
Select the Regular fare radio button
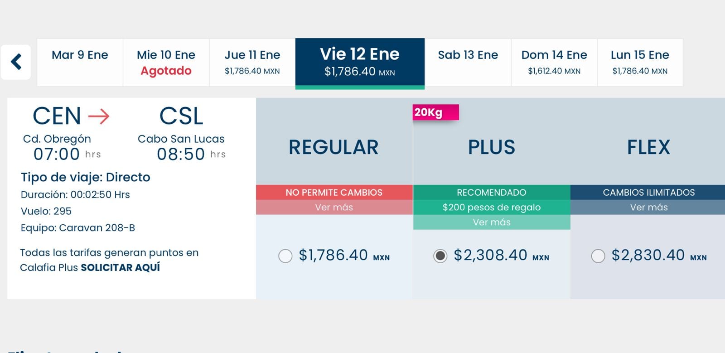[285, 256]
